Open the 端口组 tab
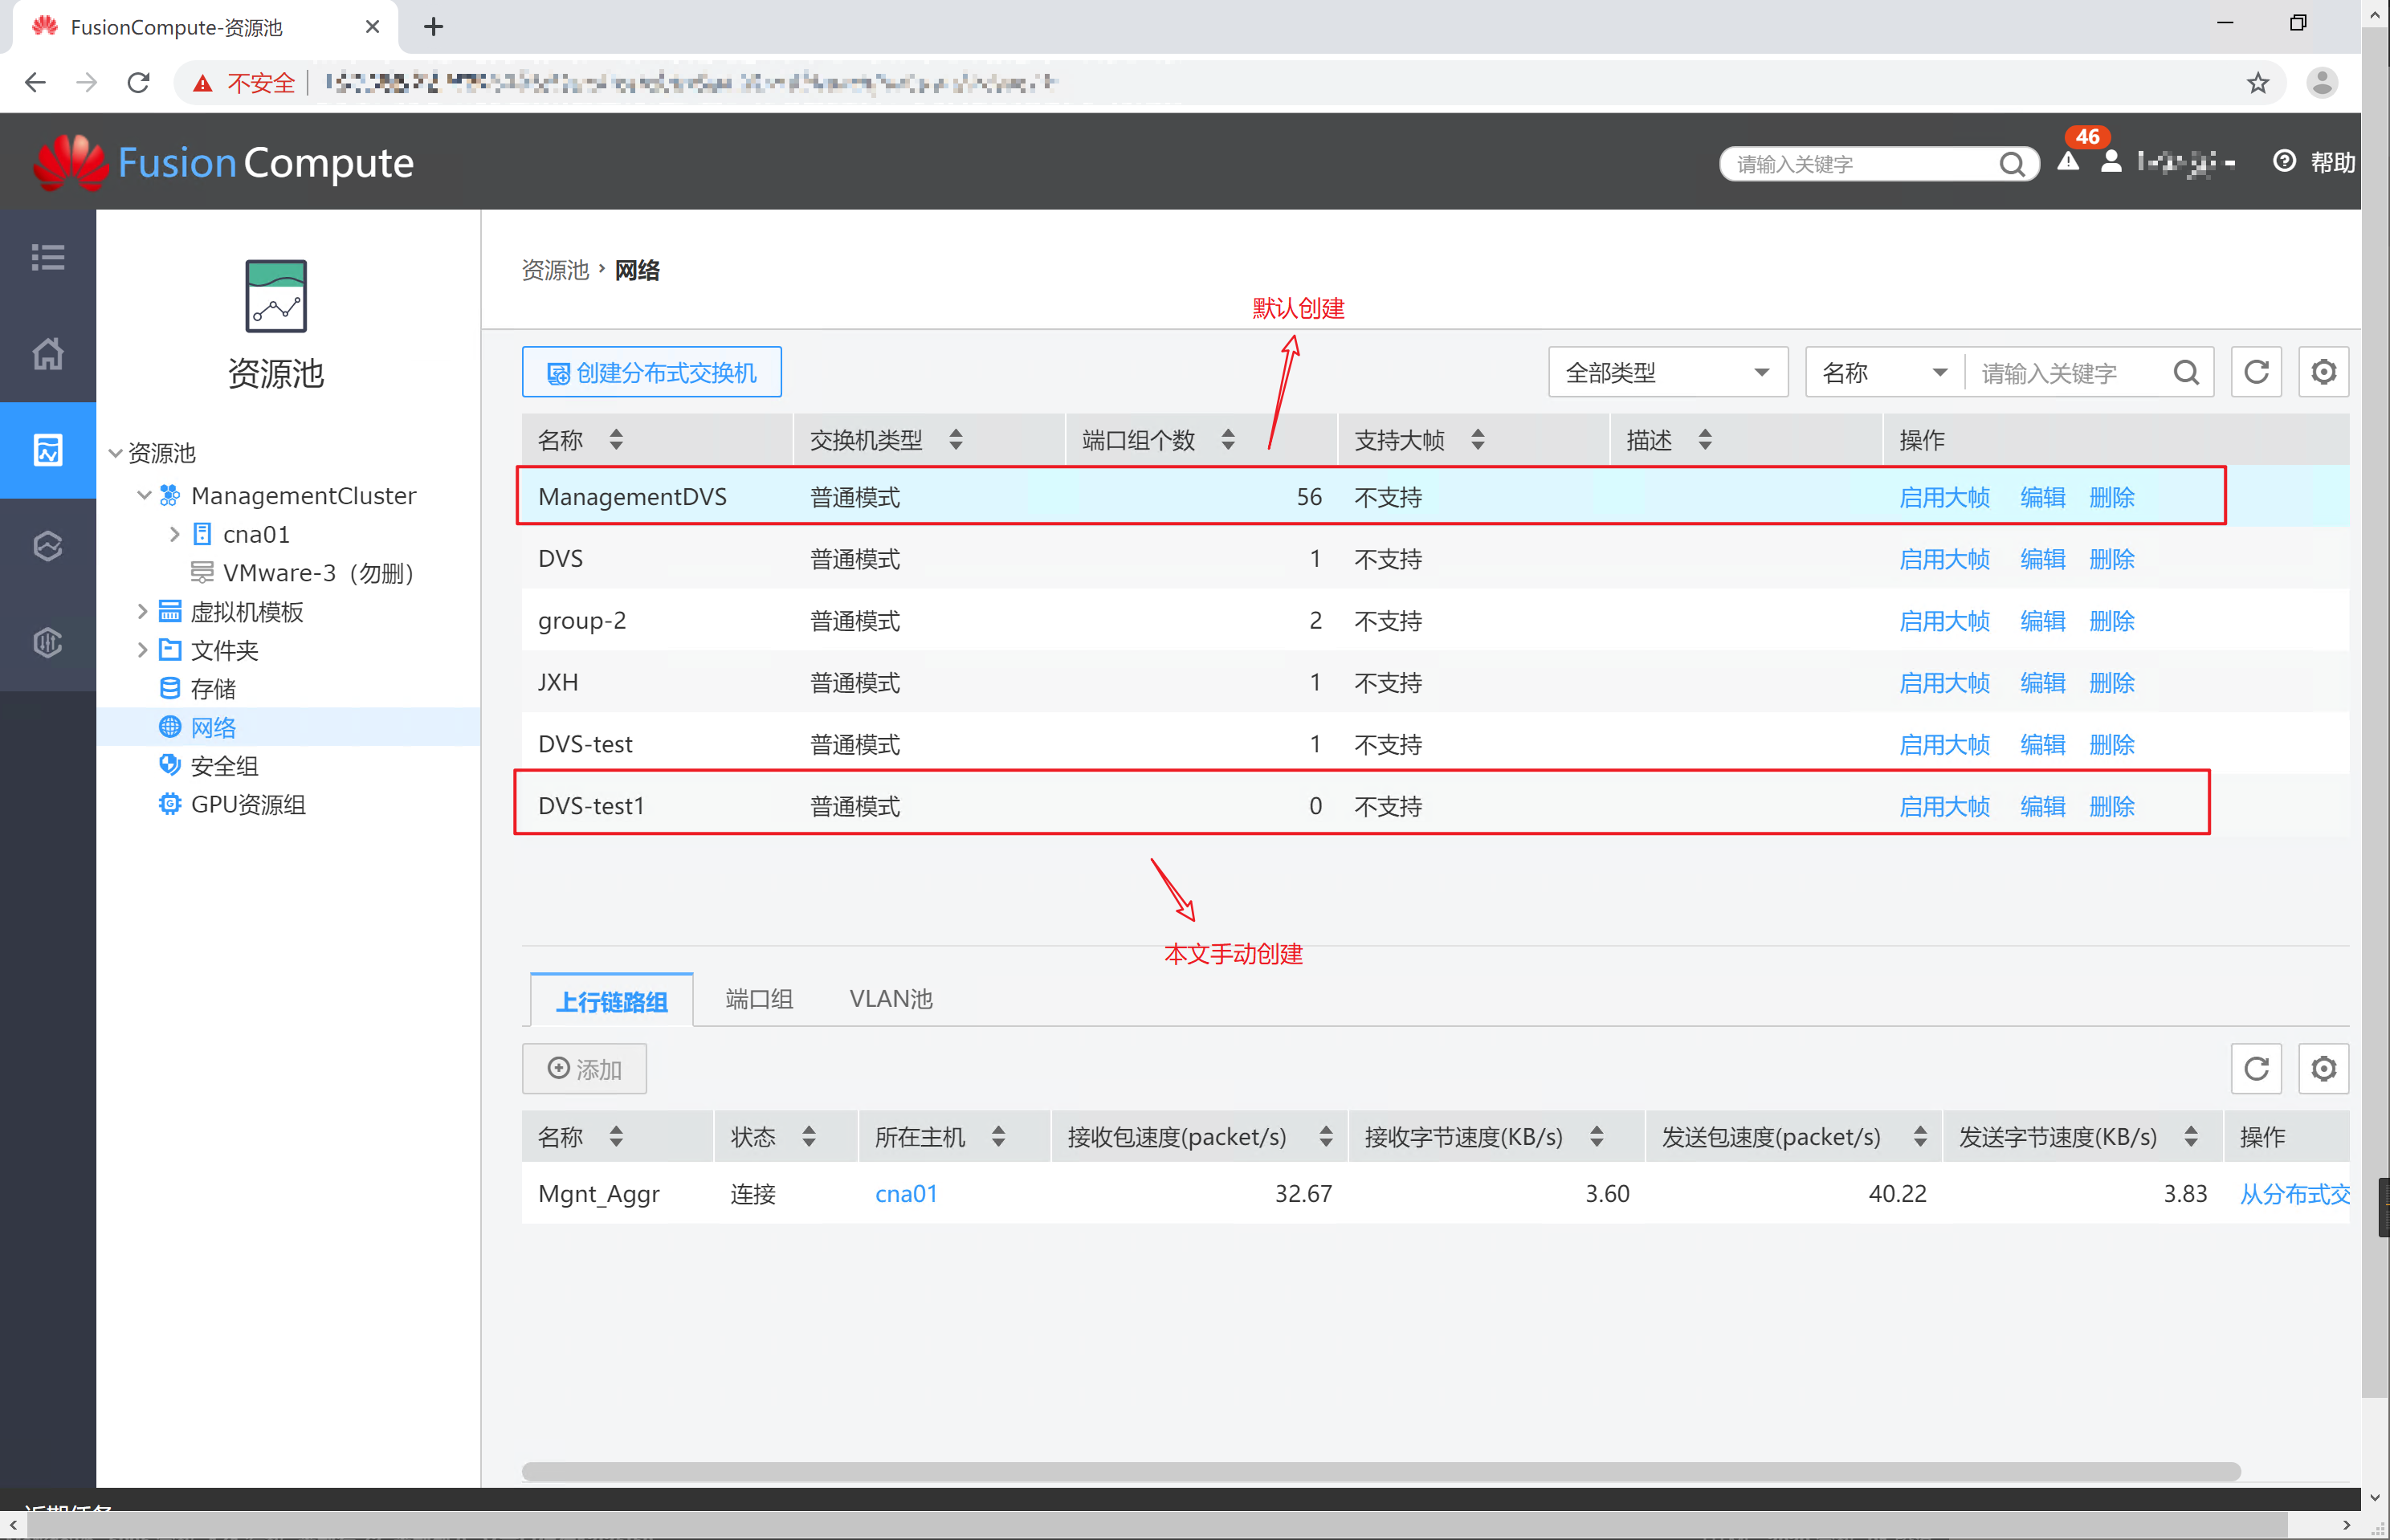This screenshot has height=1540, width=2390. click(x=757, y=998)
